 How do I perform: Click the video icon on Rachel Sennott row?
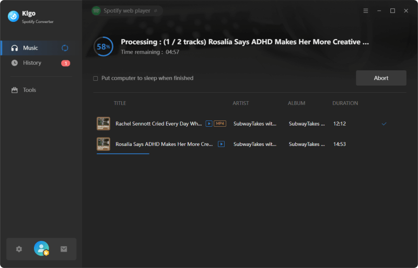209,124
